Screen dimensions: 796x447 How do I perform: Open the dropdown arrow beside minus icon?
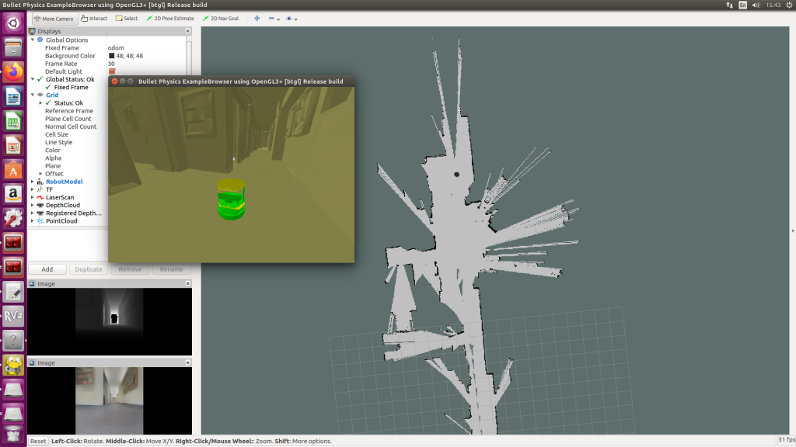tap(278, 19)
